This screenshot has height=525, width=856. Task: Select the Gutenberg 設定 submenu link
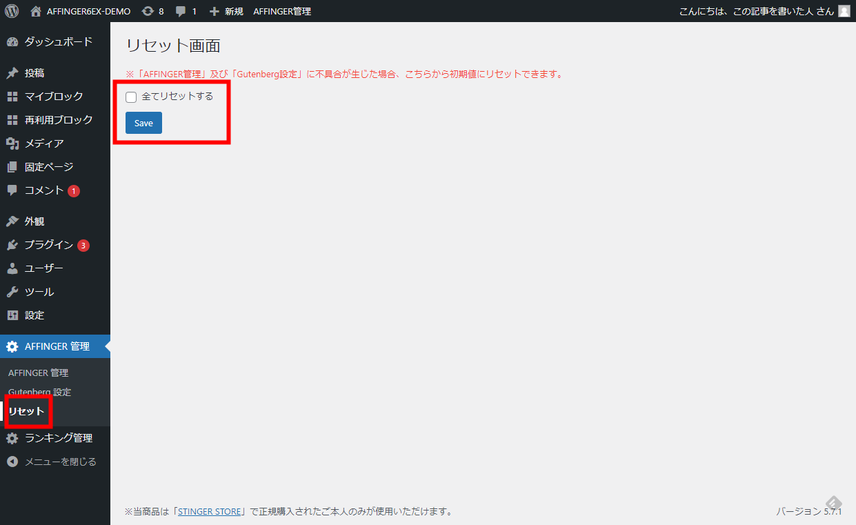pos(39,392)
